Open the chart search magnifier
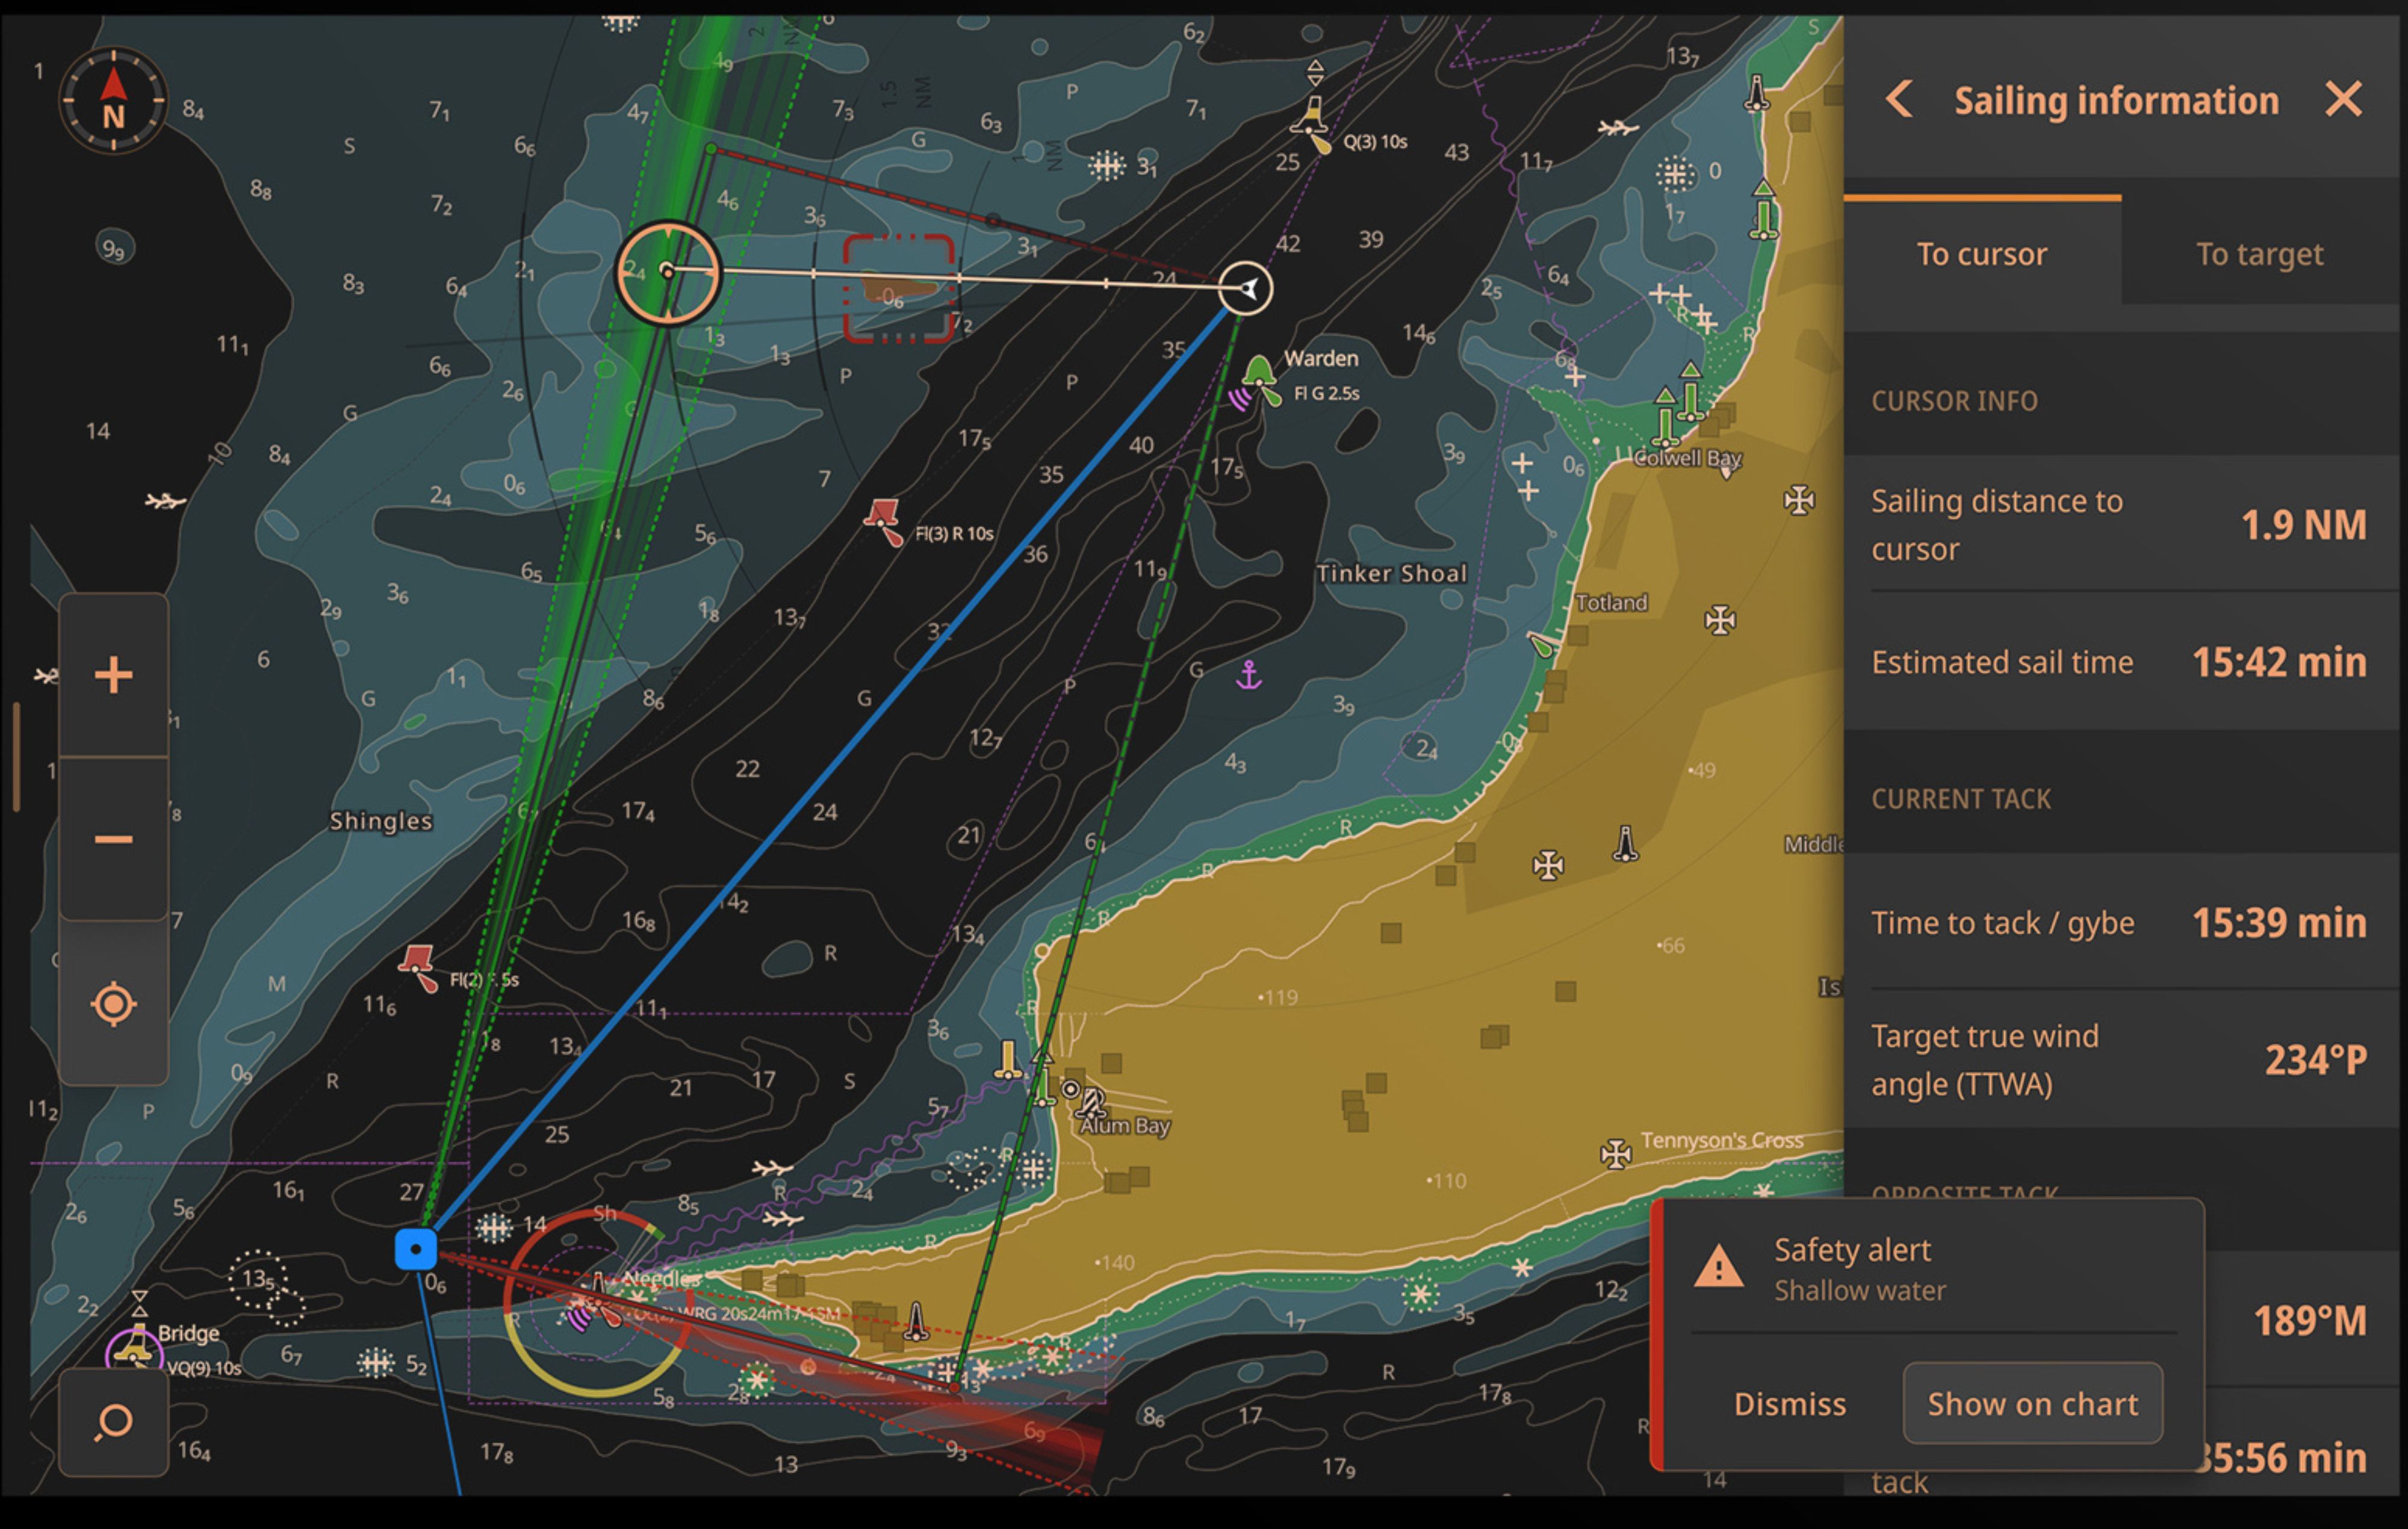The height and width of the screenshot is (1529, 2408). 113,1422
